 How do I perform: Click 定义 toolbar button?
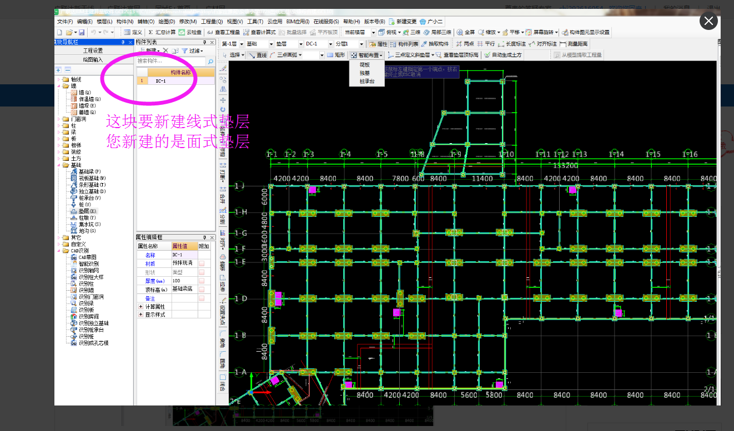[x=133, y=32]
